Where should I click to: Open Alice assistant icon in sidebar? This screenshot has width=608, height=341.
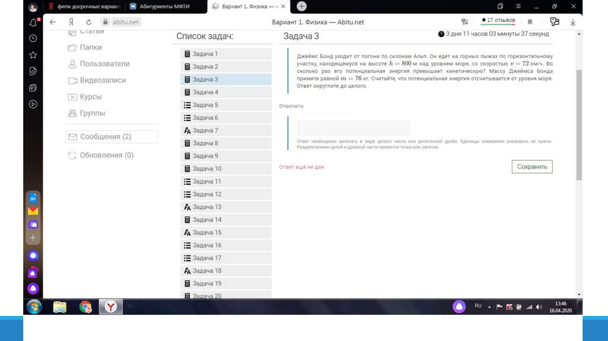(33, 288)
